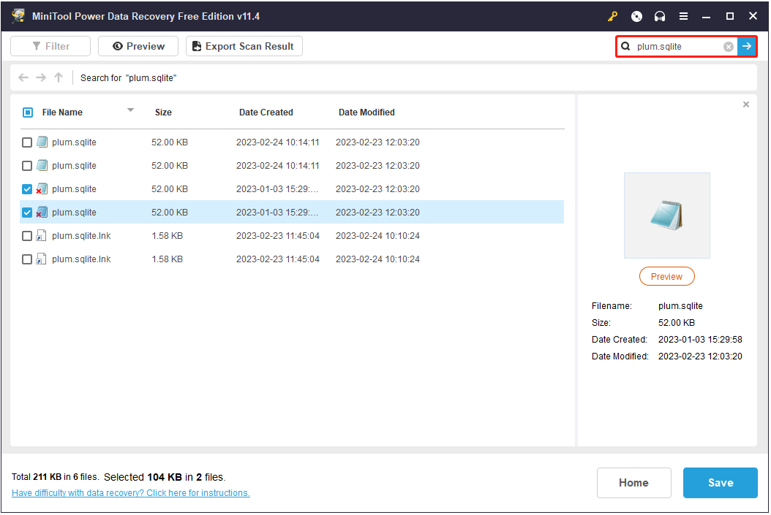The image size is (771, 515).
Task: Click Export Scan Result button
Action: (x=244, y=46)
